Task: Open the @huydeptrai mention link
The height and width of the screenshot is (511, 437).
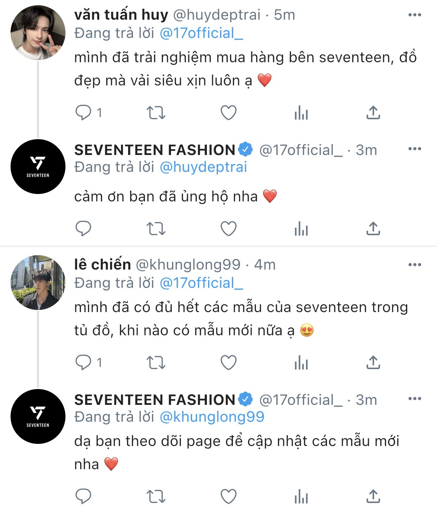Action: point(203,167)
